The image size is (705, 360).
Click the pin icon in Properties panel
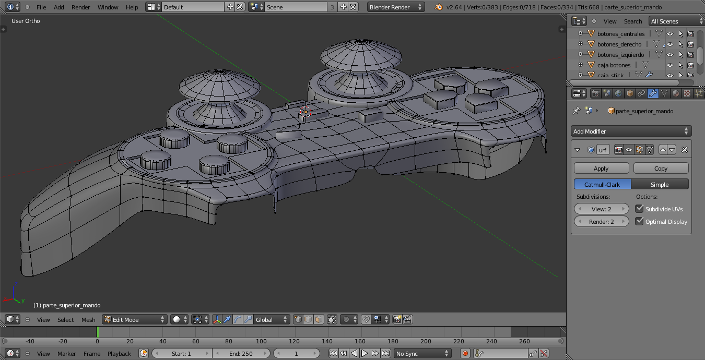(x=577, y=111)
